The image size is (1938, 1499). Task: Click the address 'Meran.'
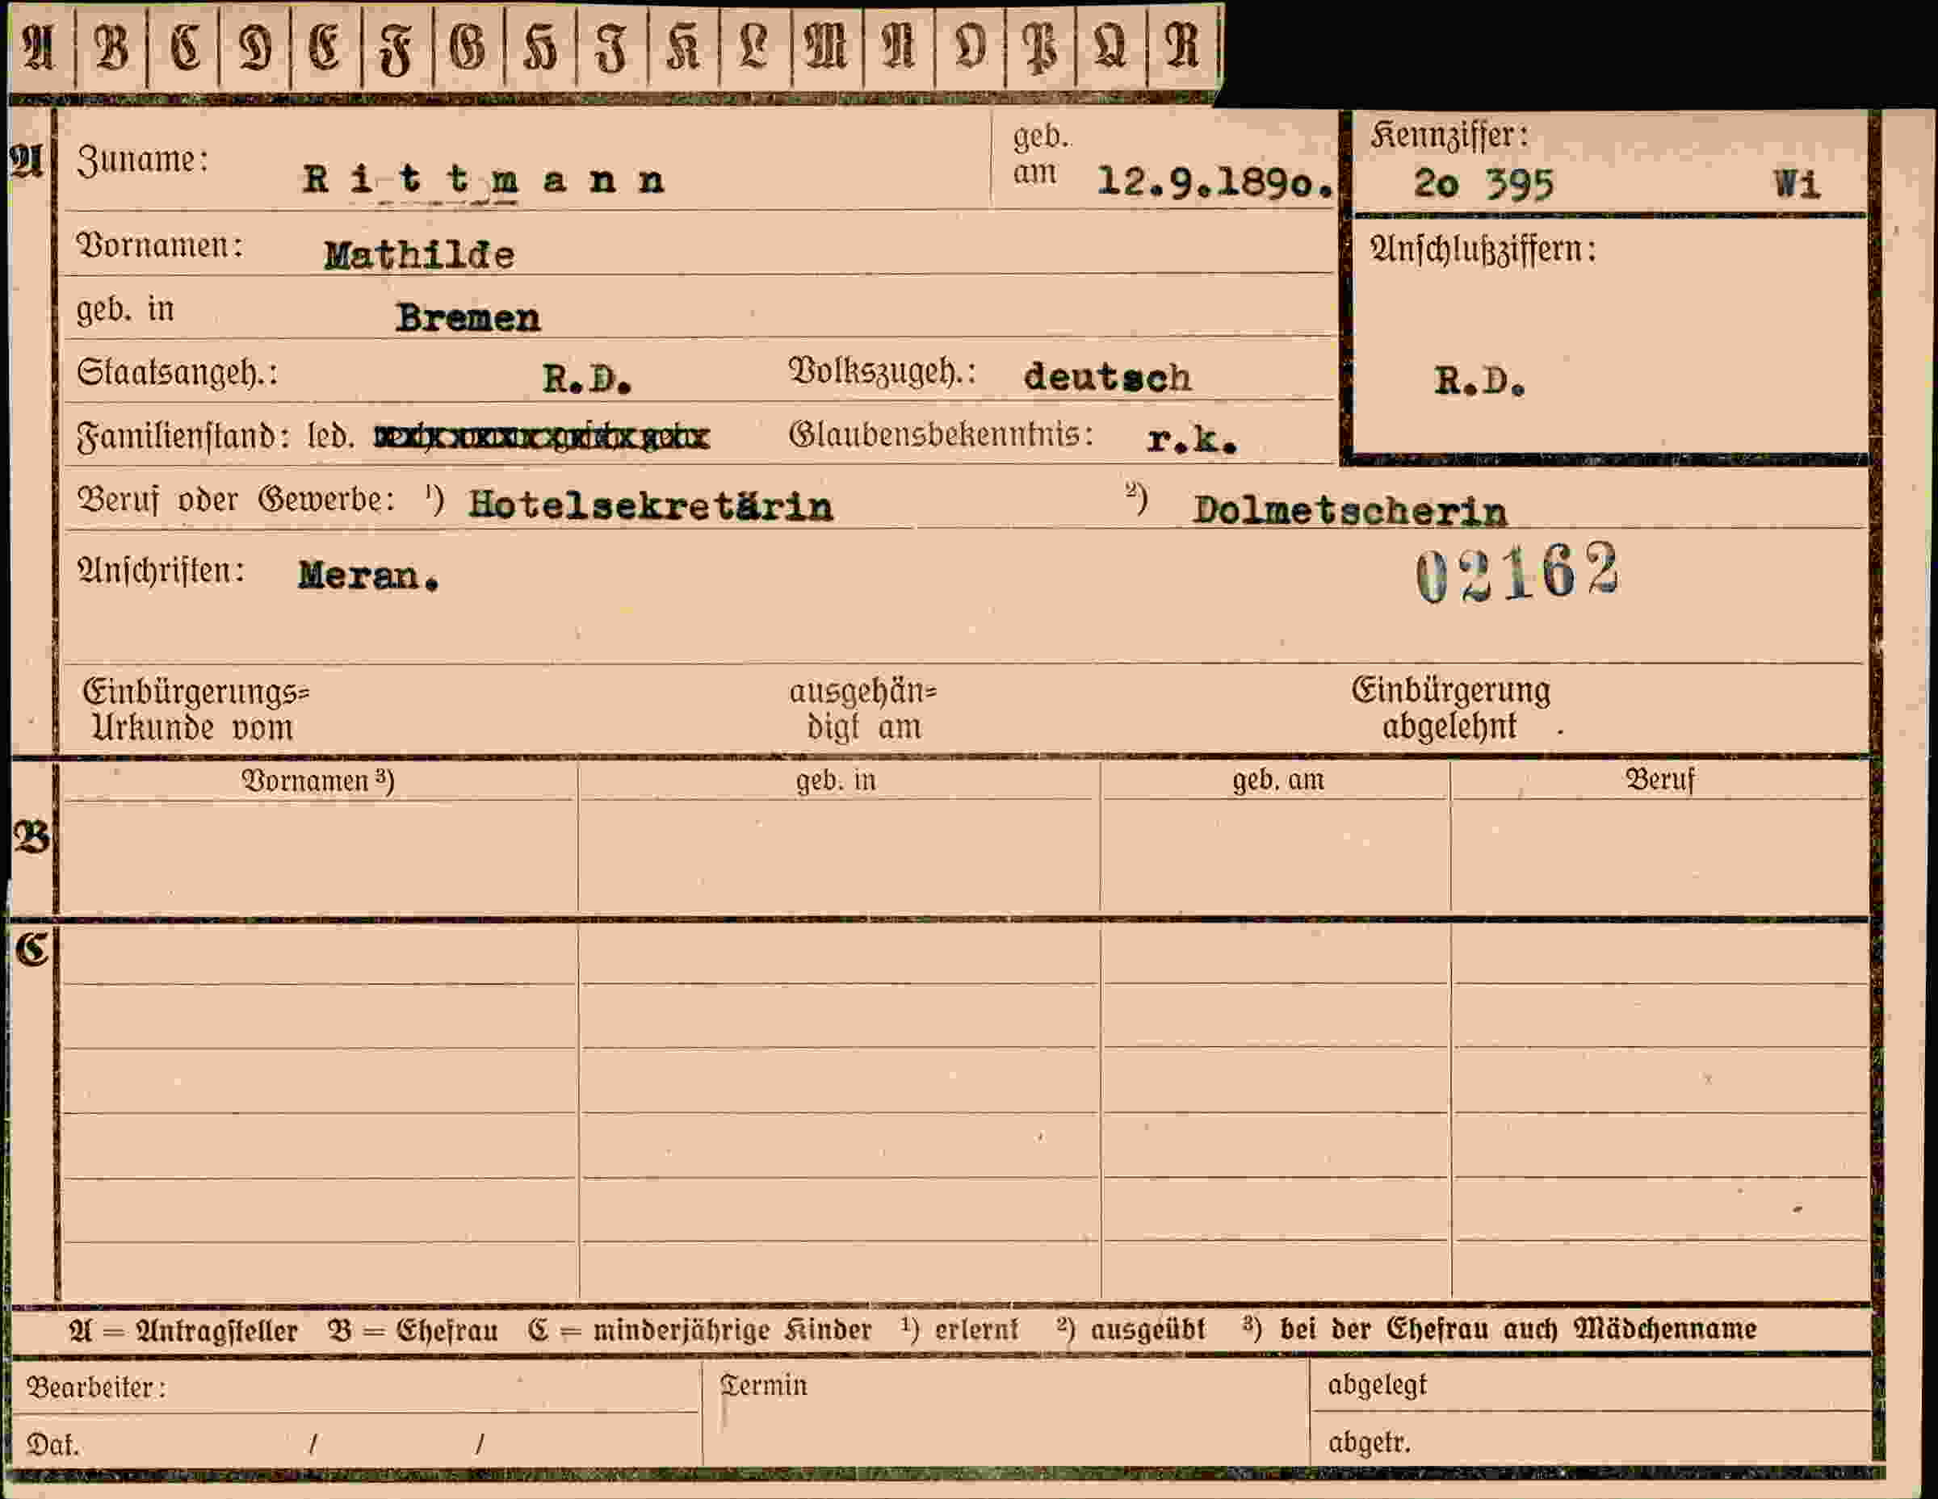[368, 576]
